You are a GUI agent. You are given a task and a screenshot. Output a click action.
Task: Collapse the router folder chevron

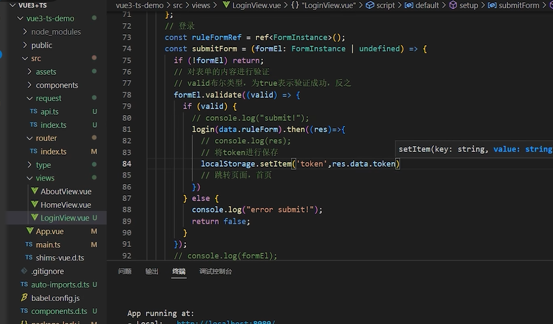click(30, 138)
